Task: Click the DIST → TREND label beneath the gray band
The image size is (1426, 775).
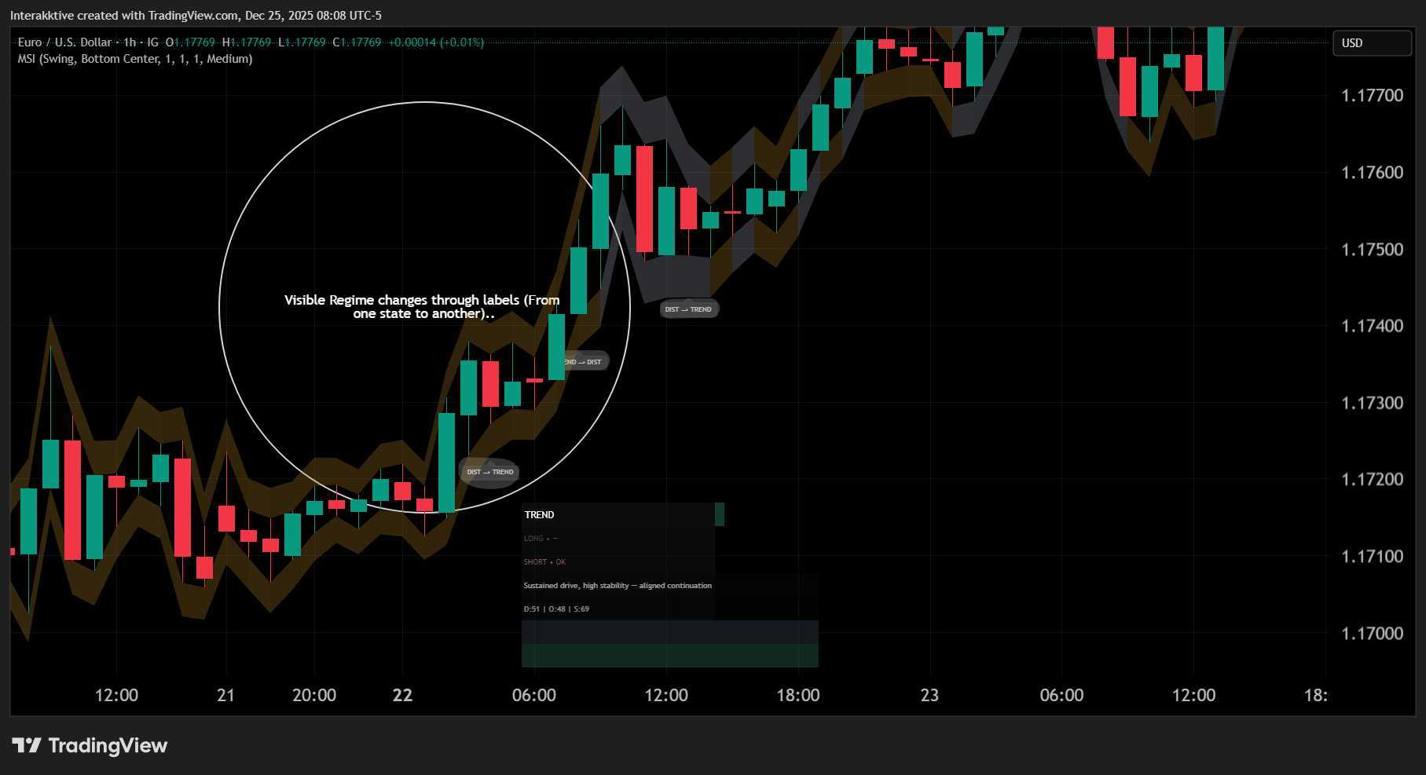Action: click(688, 309)
